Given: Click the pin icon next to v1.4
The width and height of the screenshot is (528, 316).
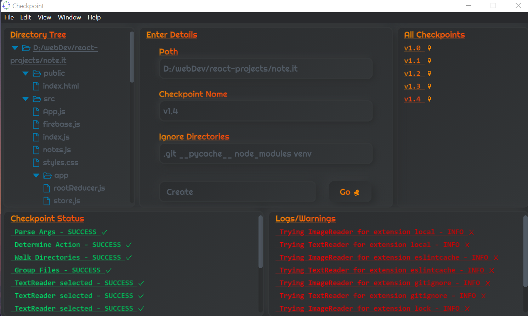Looking at the screenshot, I should [429, 99].
